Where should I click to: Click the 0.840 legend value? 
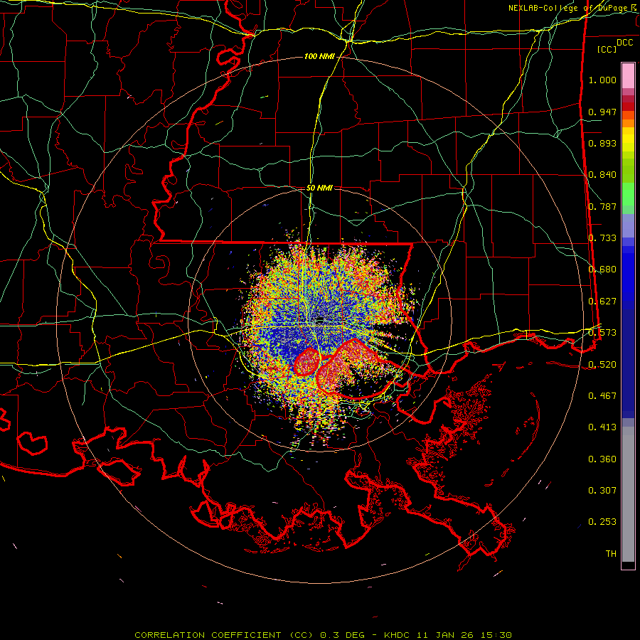pos(602,175)
